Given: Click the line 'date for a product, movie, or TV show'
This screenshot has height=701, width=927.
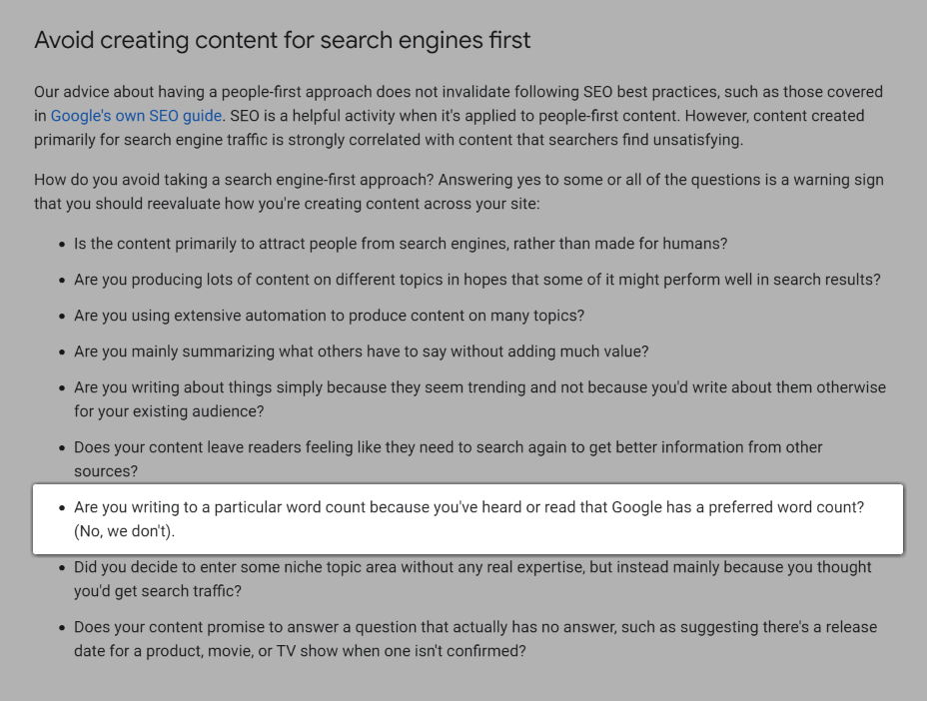Looking at the screenshot, I should [300, 651].
